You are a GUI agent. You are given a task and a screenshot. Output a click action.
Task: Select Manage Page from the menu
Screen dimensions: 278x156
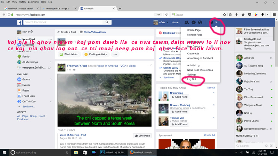(195, 35)
